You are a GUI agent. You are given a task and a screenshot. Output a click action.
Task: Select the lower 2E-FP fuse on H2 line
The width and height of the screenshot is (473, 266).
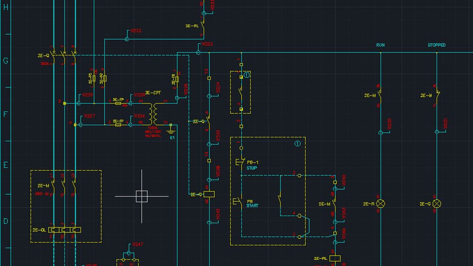(x=118, y=124)
